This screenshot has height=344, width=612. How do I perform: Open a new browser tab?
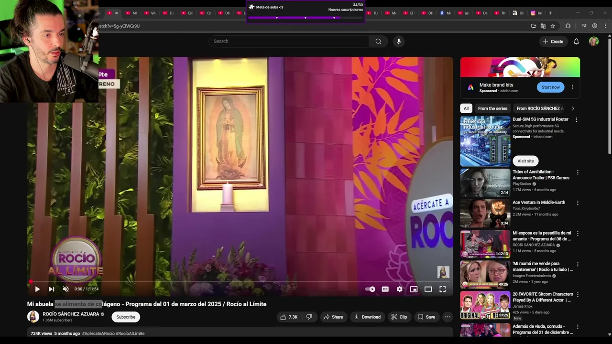(x=551, y=13)
